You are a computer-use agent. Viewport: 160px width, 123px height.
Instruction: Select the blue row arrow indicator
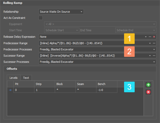tap(10, 90)
